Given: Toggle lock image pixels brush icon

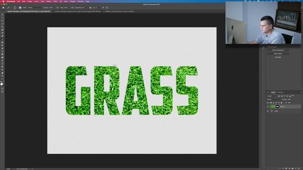Looking at the screenshot, I should [x=274, y=103].
